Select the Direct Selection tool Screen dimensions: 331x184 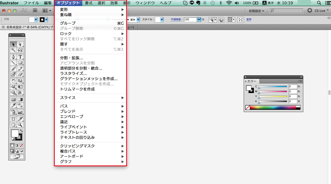pyautogui.click(x=20, y=44)
